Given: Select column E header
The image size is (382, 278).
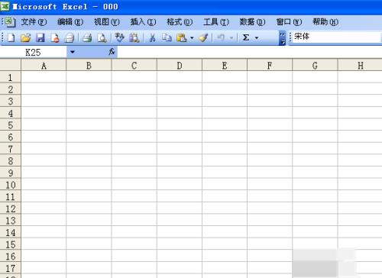Looking at the screenshot, I should pos(225,66).
